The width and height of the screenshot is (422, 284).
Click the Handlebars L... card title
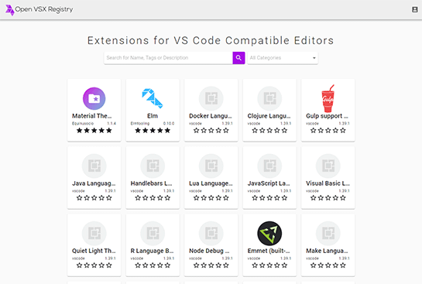coord(151,183)
